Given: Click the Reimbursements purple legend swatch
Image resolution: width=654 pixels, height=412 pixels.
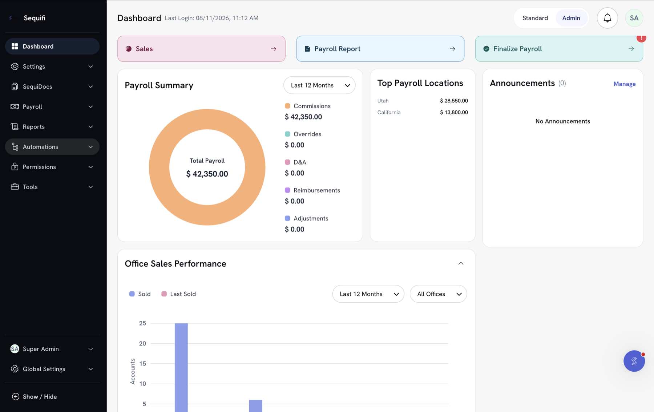Looking at the screenshot, I should tap(287, 190).
